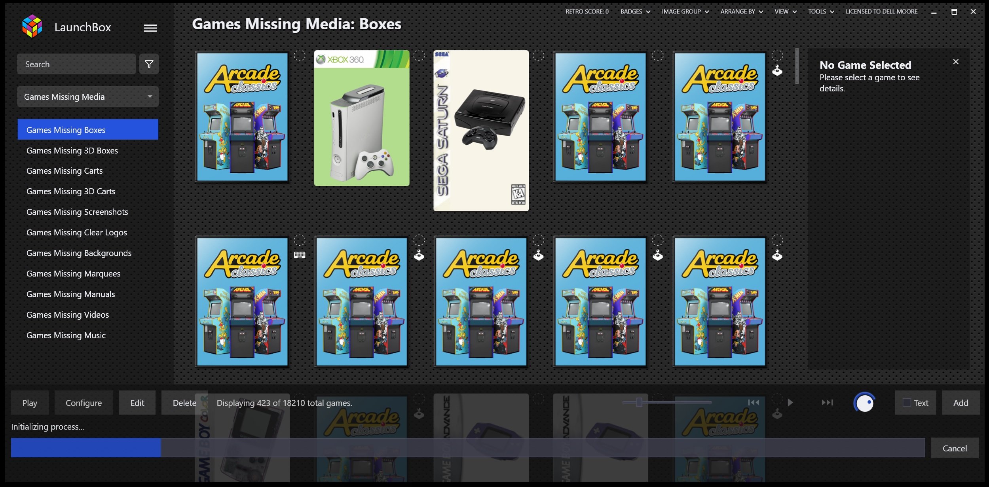Select Games Missing Carts

point(88,171)
